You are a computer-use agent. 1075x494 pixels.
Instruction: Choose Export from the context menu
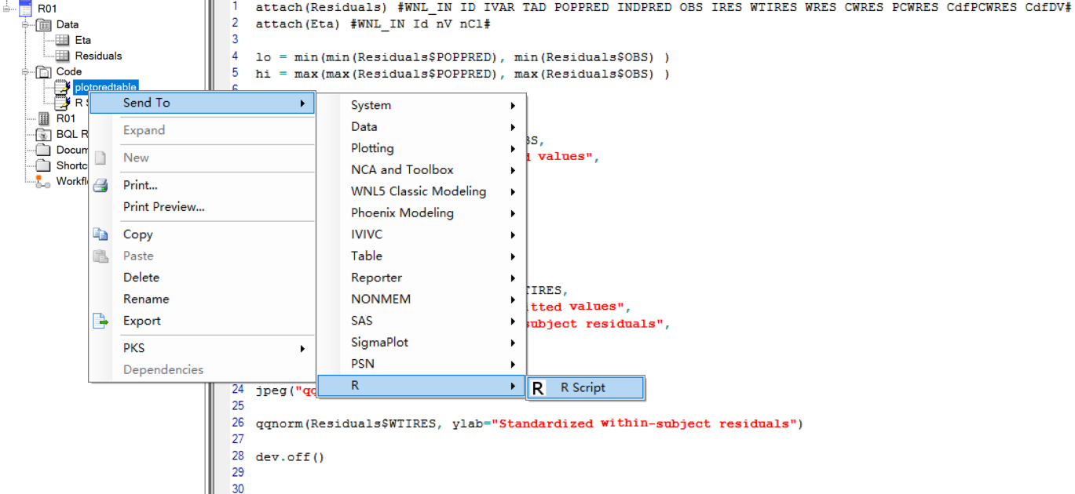pos(202,321)
